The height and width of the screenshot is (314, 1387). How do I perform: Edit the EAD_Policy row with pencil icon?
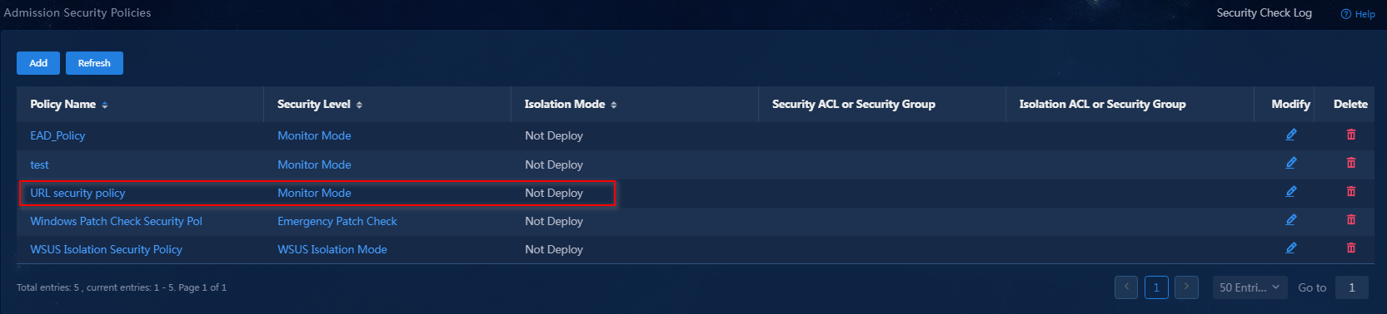(x=1290, y=135)
